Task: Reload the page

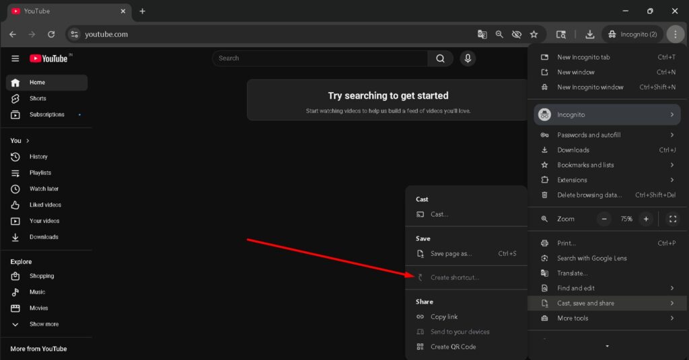Action: coord(51,34)
